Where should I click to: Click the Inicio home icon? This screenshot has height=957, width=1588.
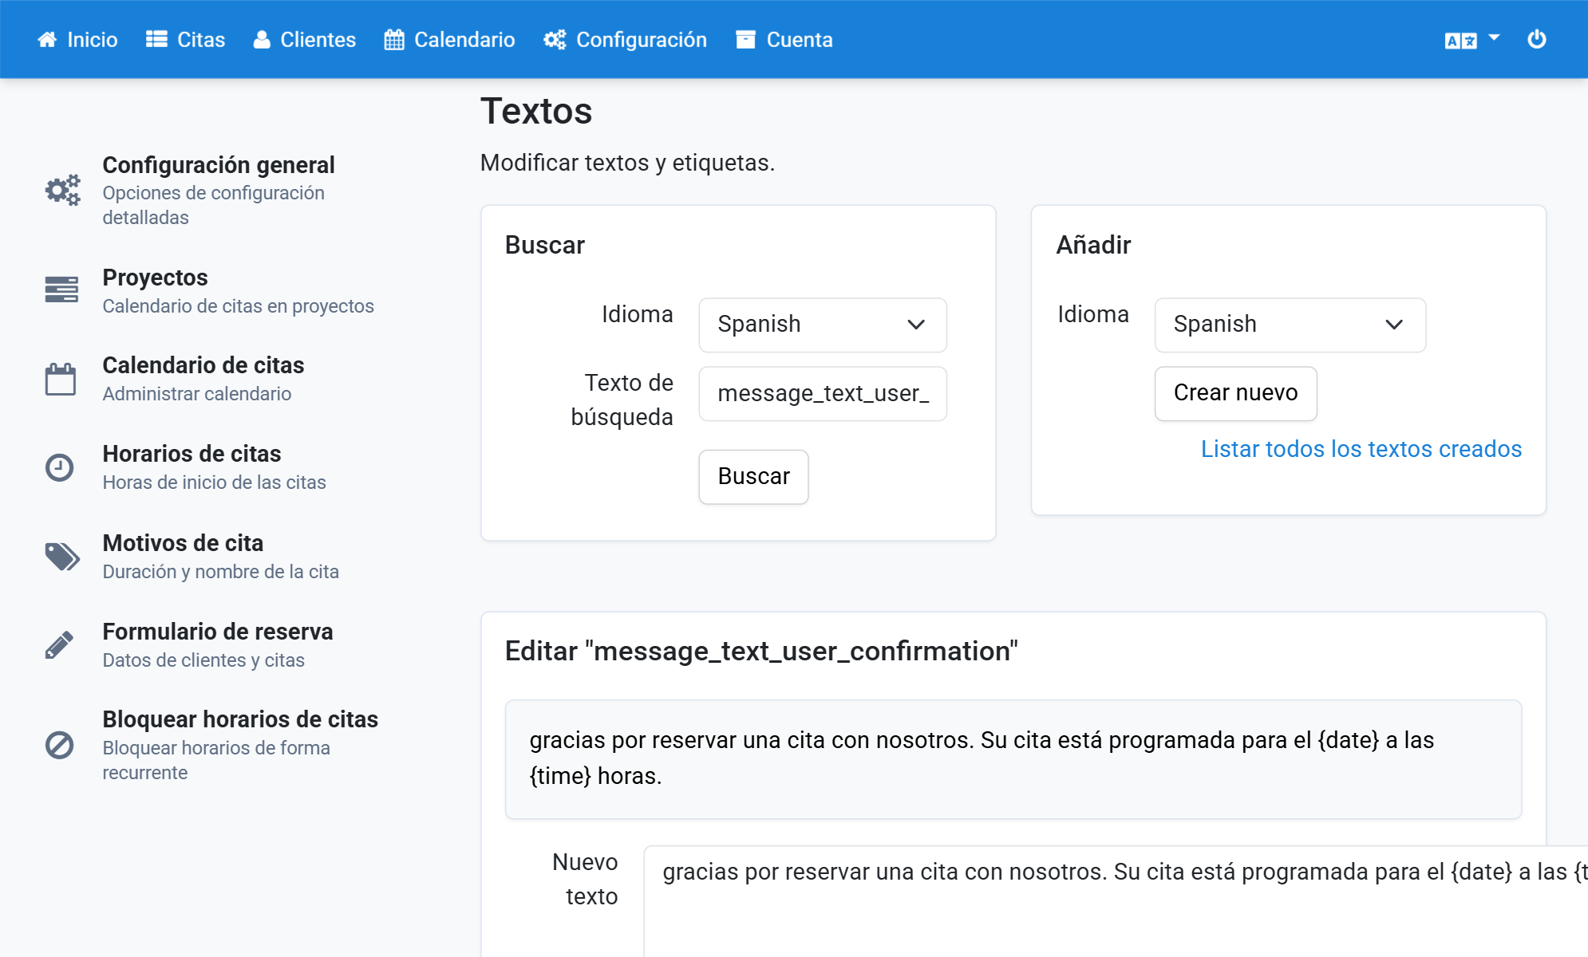coord(47,39)
